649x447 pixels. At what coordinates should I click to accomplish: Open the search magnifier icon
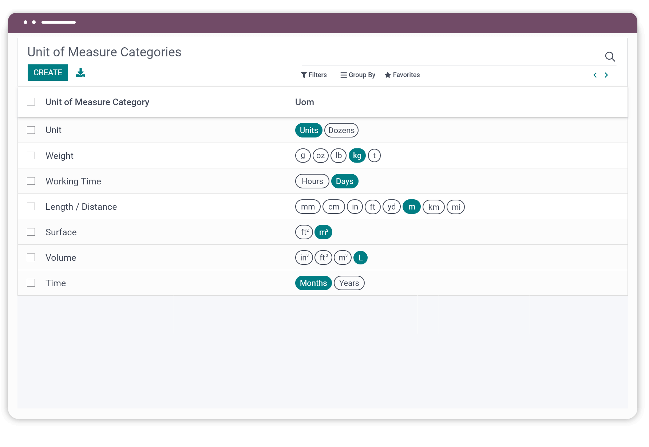610,57
